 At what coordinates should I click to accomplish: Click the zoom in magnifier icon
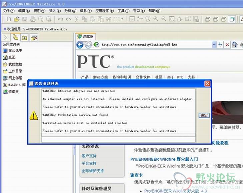156,19
